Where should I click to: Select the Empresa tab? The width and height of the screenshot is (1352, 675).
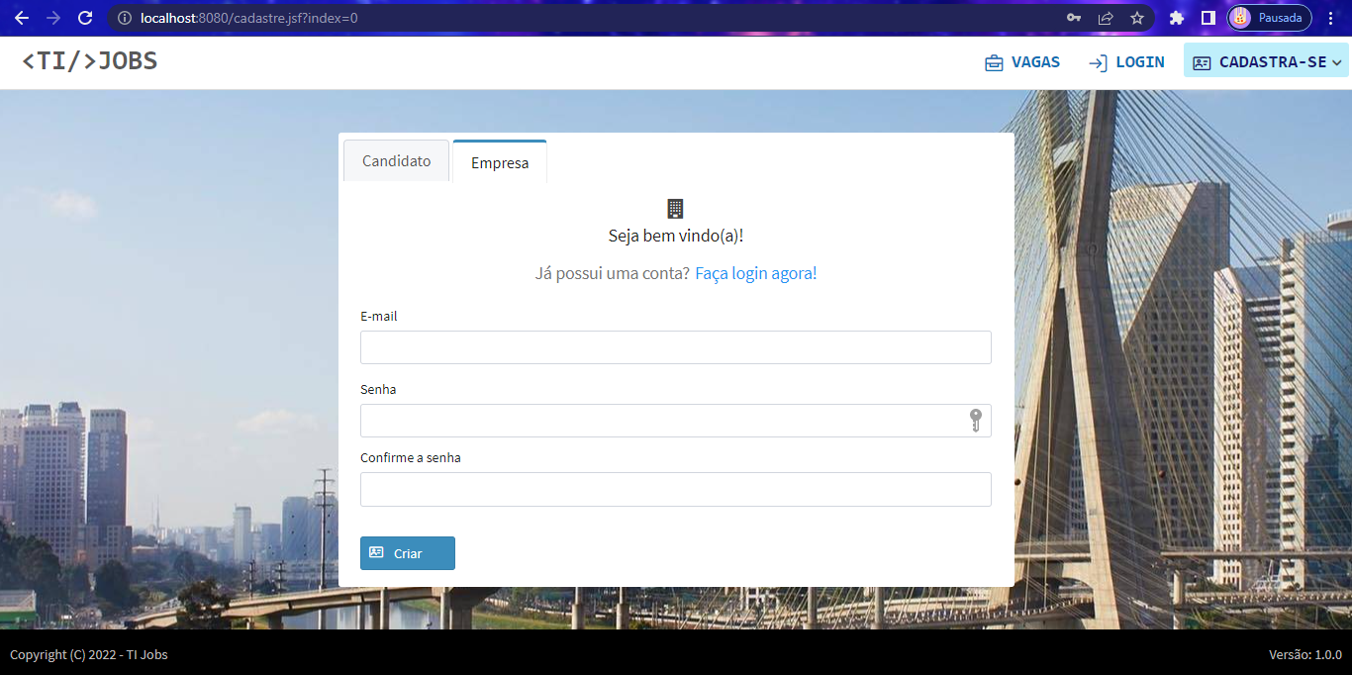(499, 163)
